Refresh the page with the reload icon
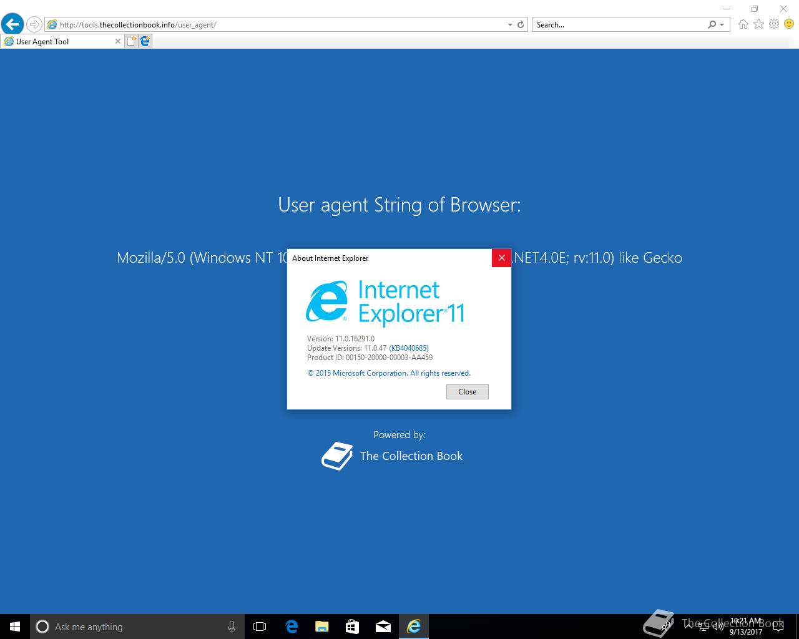Image resolution: width=799 pixels, height=639 pixels. click(521, 25)
